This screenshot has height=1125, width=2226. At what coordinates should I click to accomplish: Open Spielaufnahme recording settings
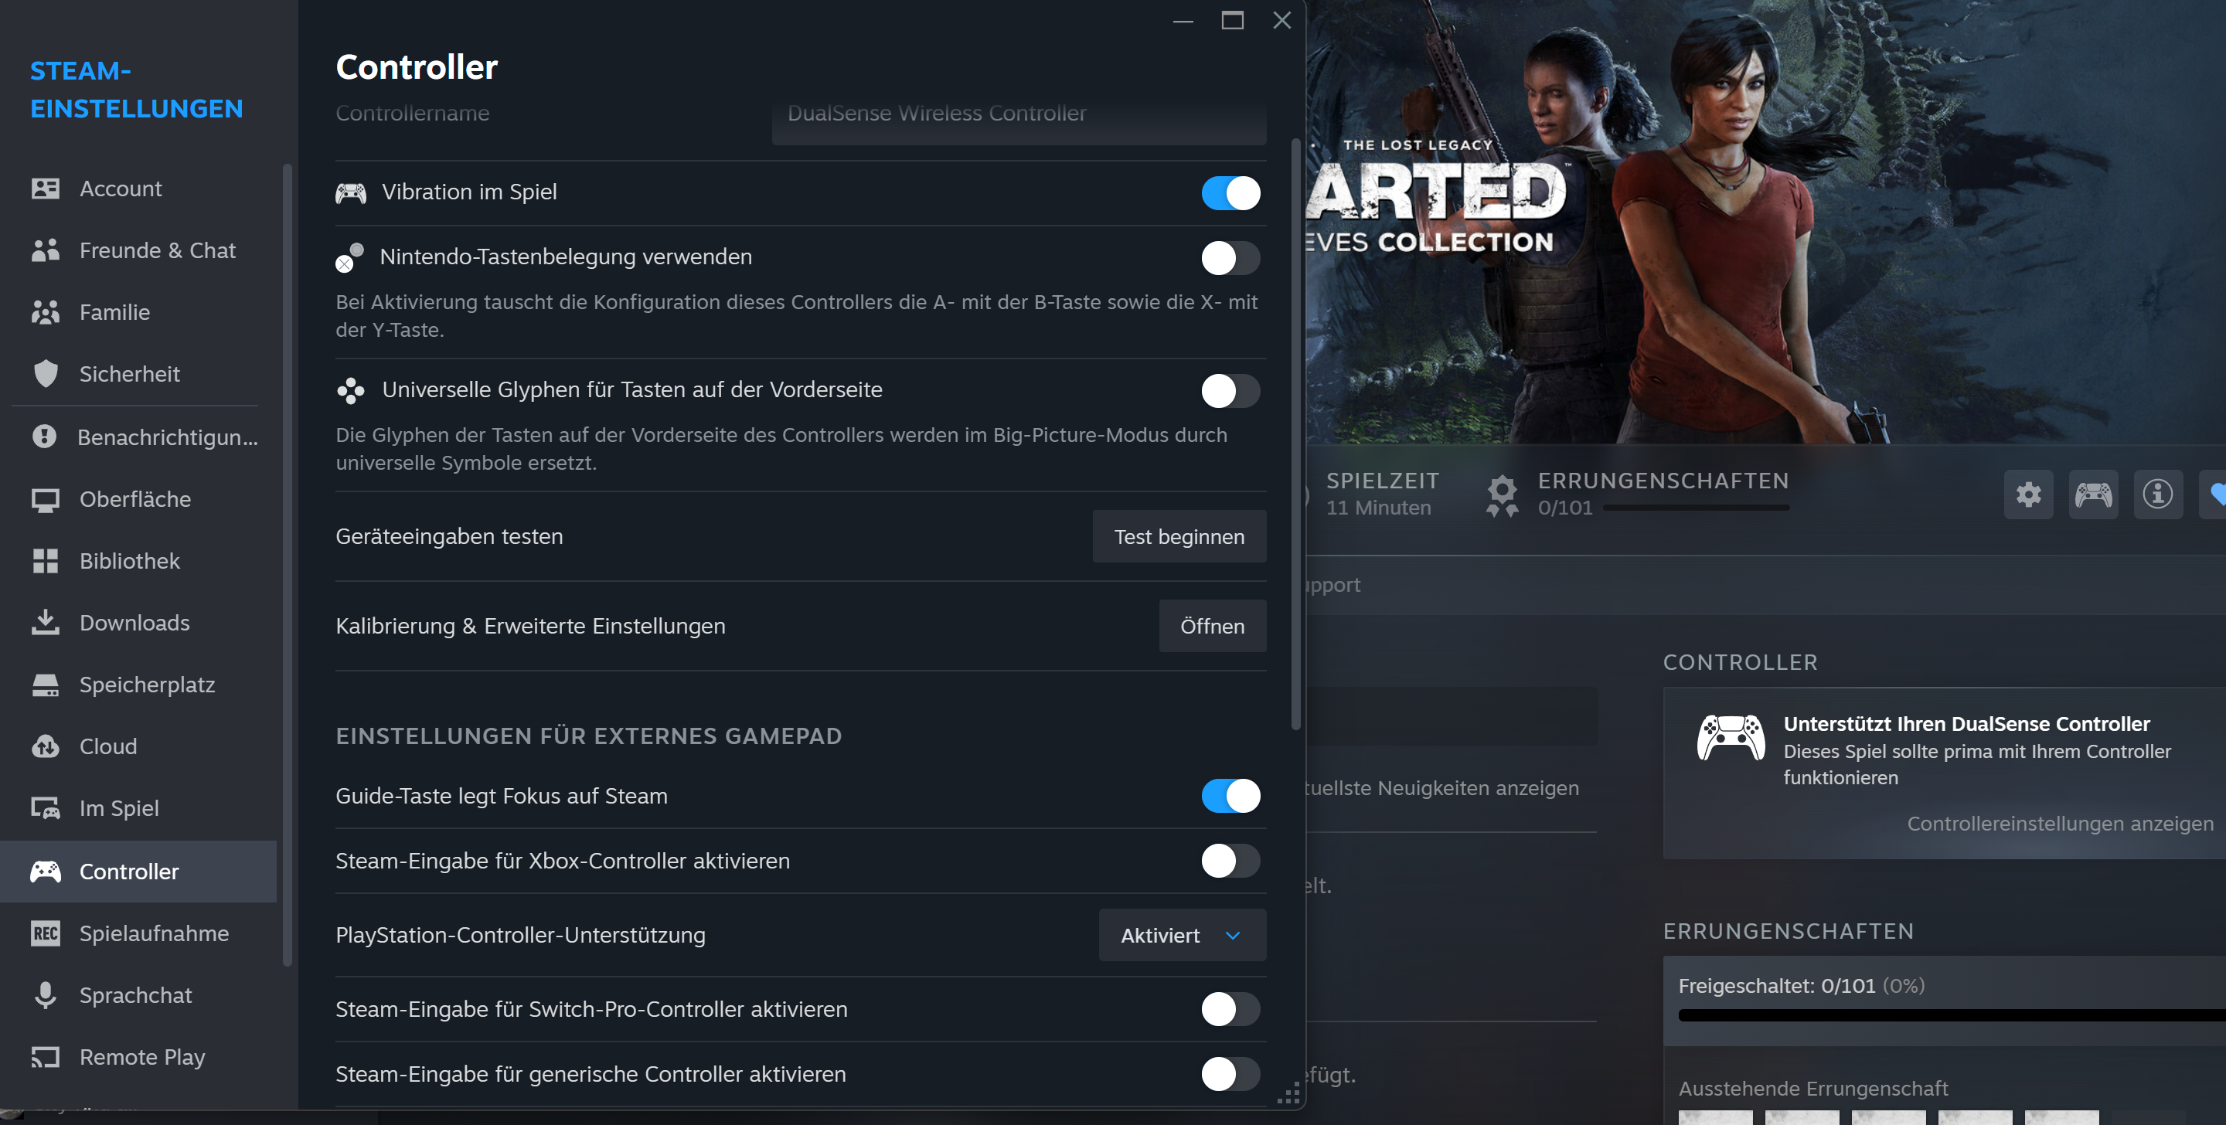154,933
